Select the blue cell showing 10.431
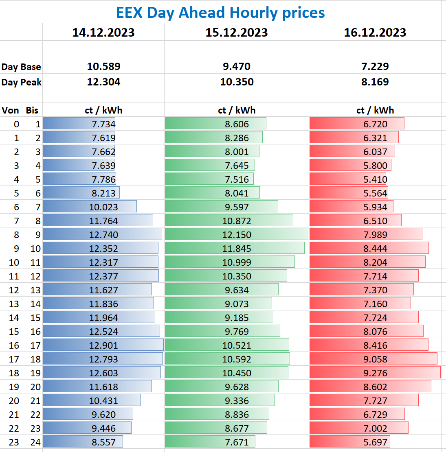 [x=103, y=400]
